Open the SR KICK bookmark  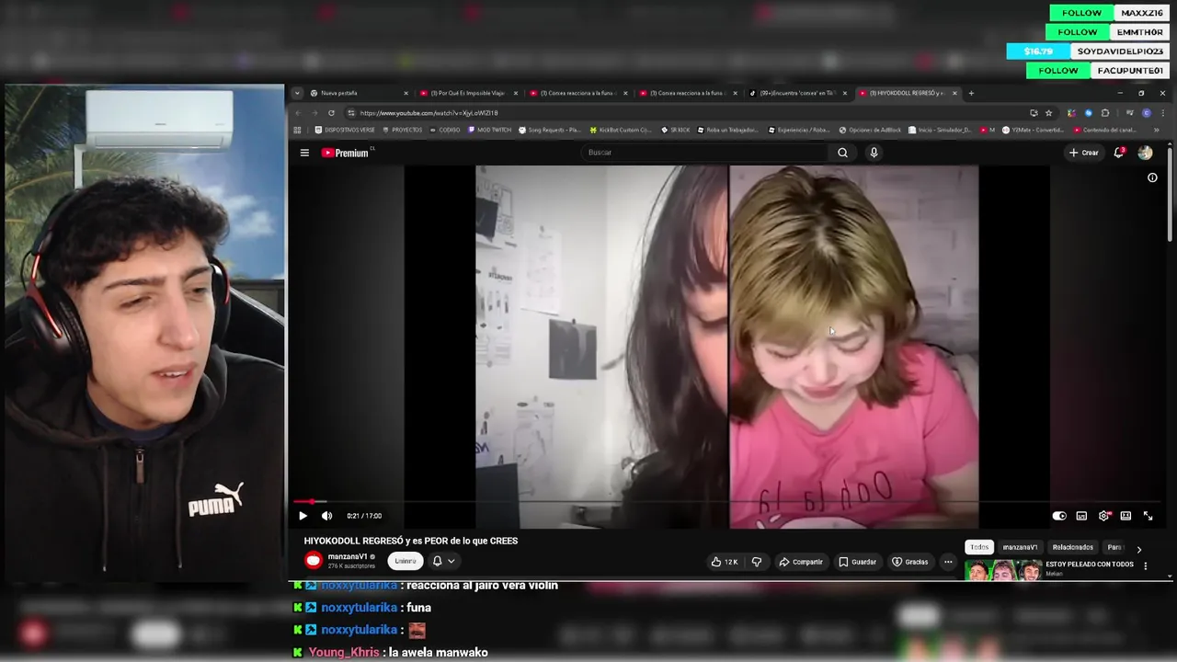tap(675, 130)
